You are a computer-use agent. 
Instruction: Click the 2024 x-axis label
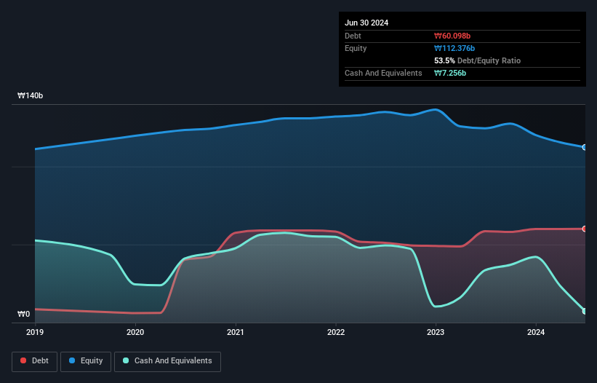536,332
